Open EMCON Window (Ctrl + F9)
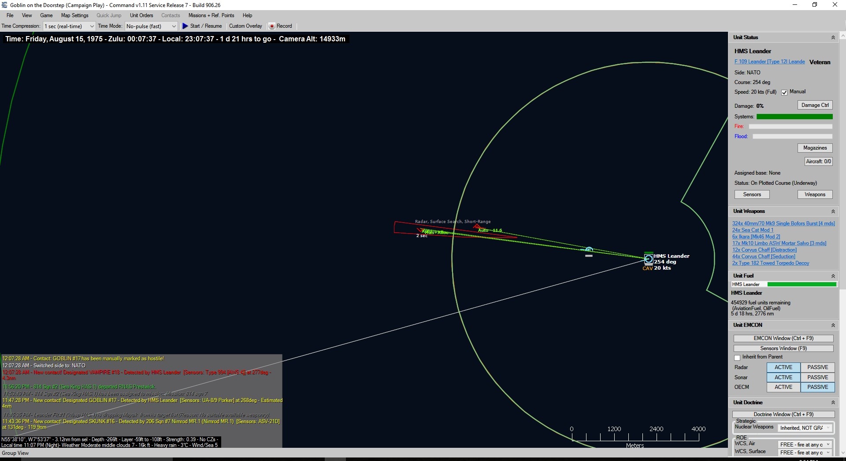This screenshot has height=461, width=846. pyautogui.click(x=783, y=338)
